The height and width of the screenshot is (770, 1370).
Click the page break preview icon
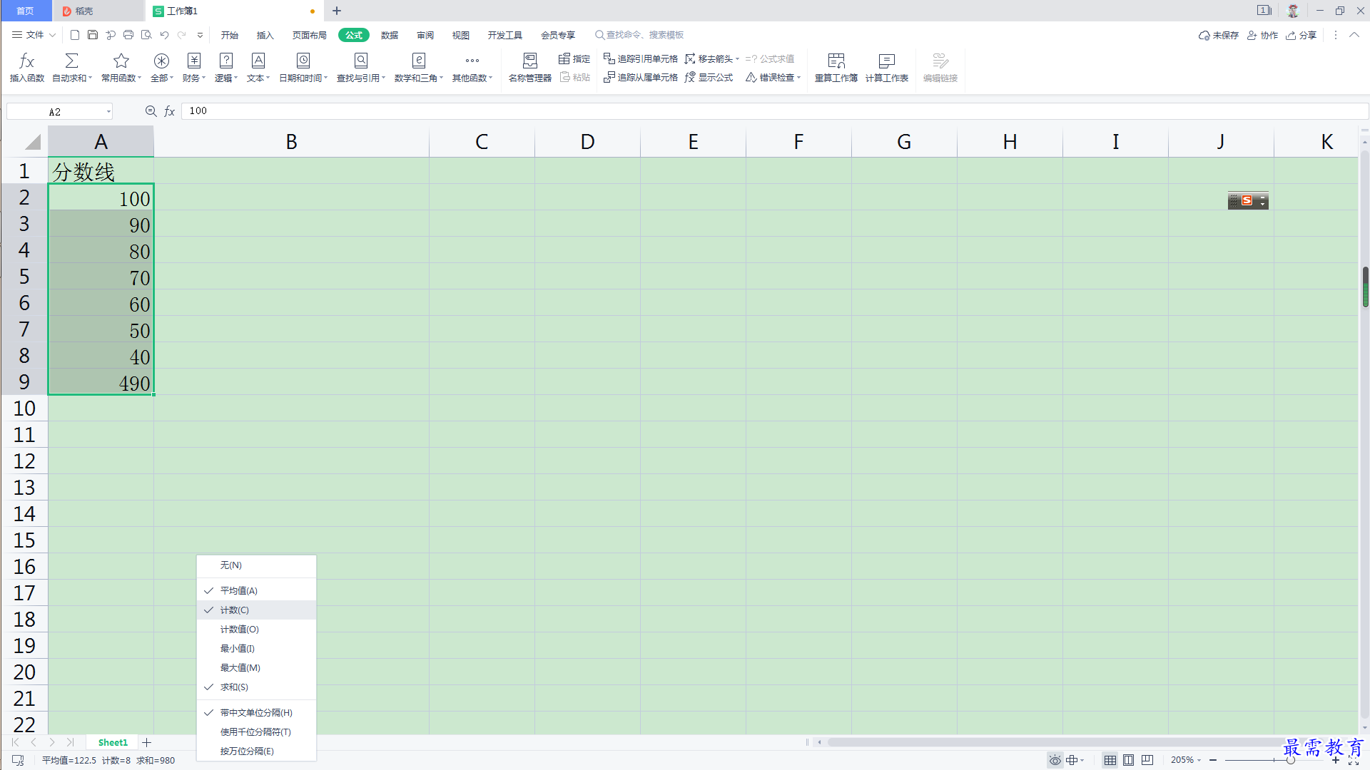(1147, 760)
